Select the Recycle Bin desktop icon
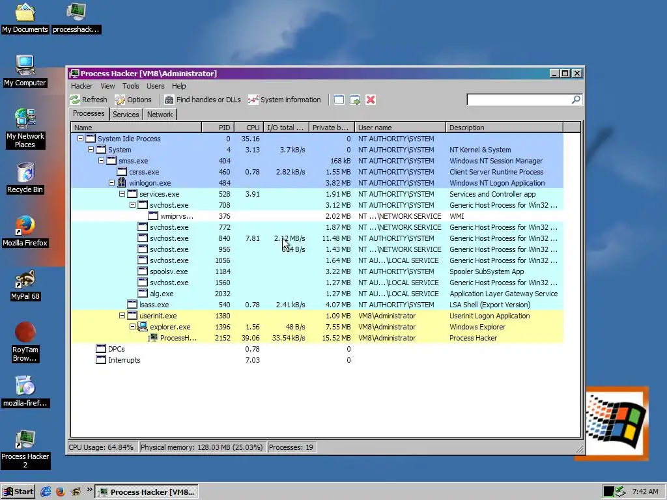This screenshot has width=667, height=500. 25,178
